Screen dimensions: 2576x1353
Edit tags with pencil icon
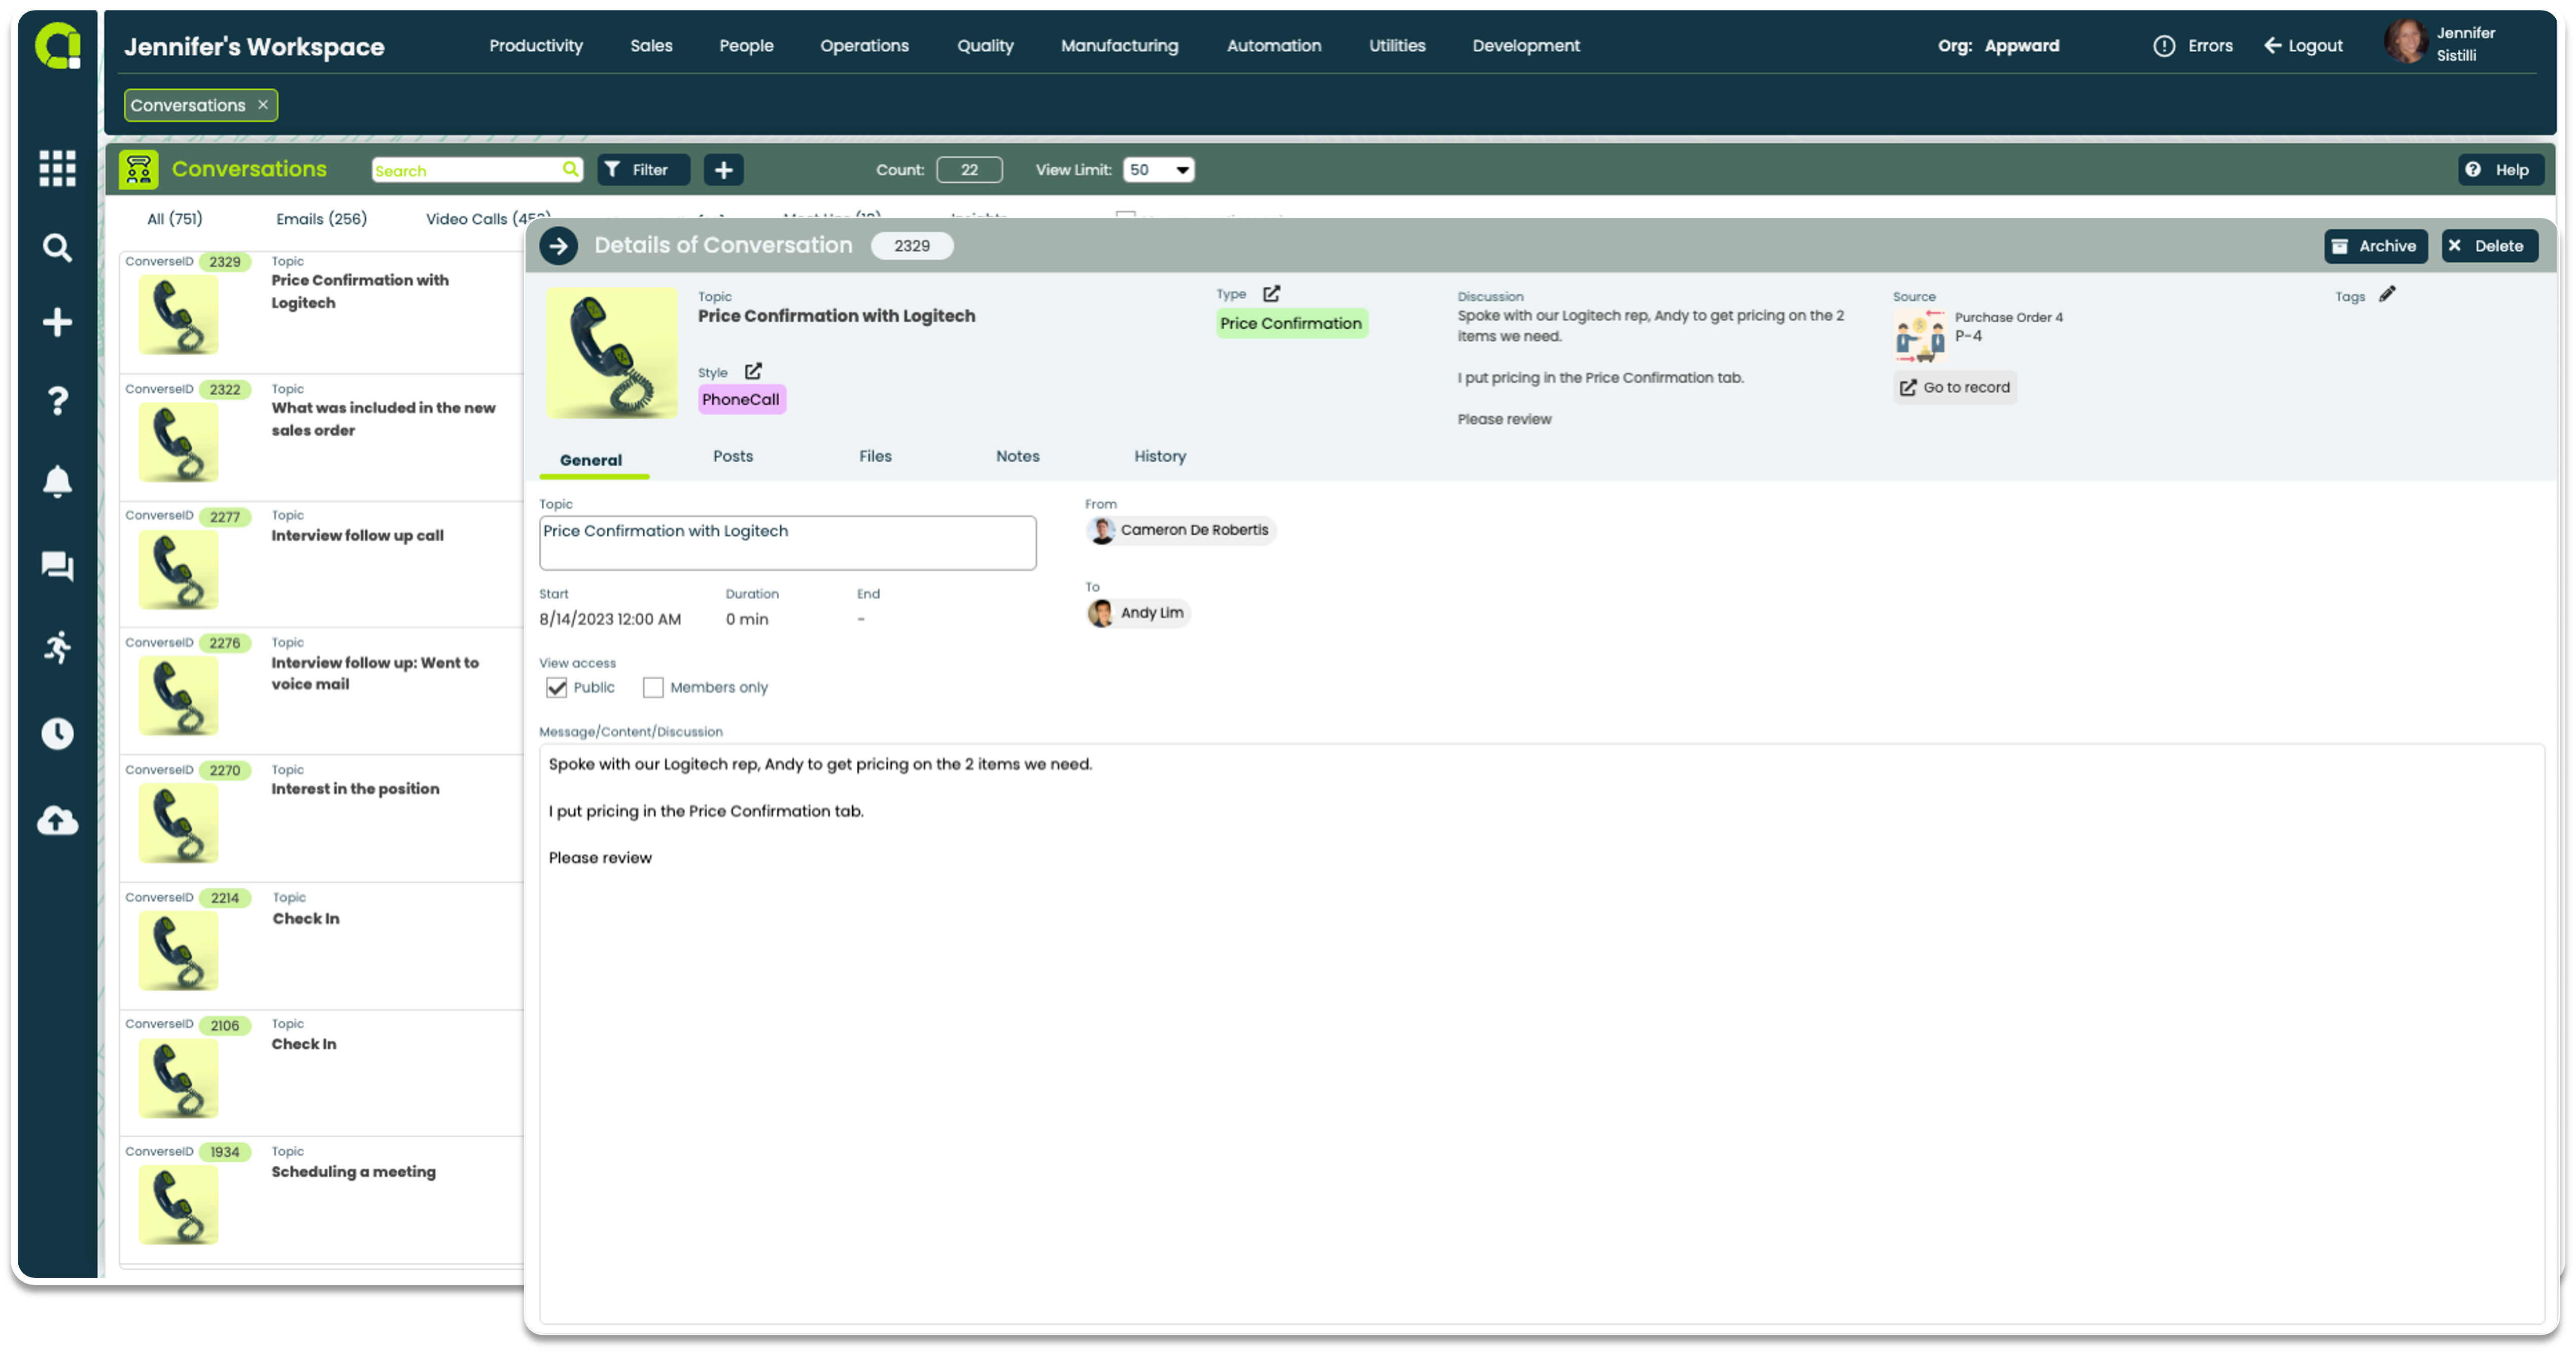[2386, 294]
